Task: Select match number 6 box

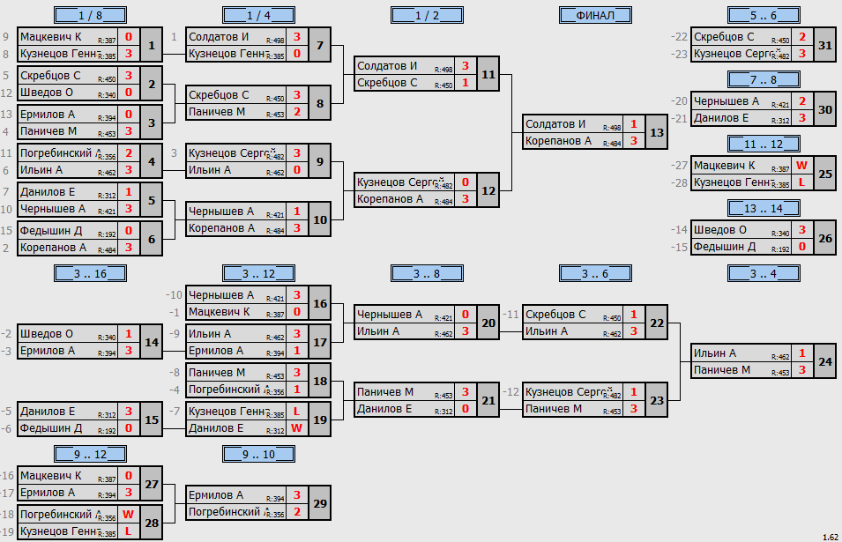Action: (152, 239)
